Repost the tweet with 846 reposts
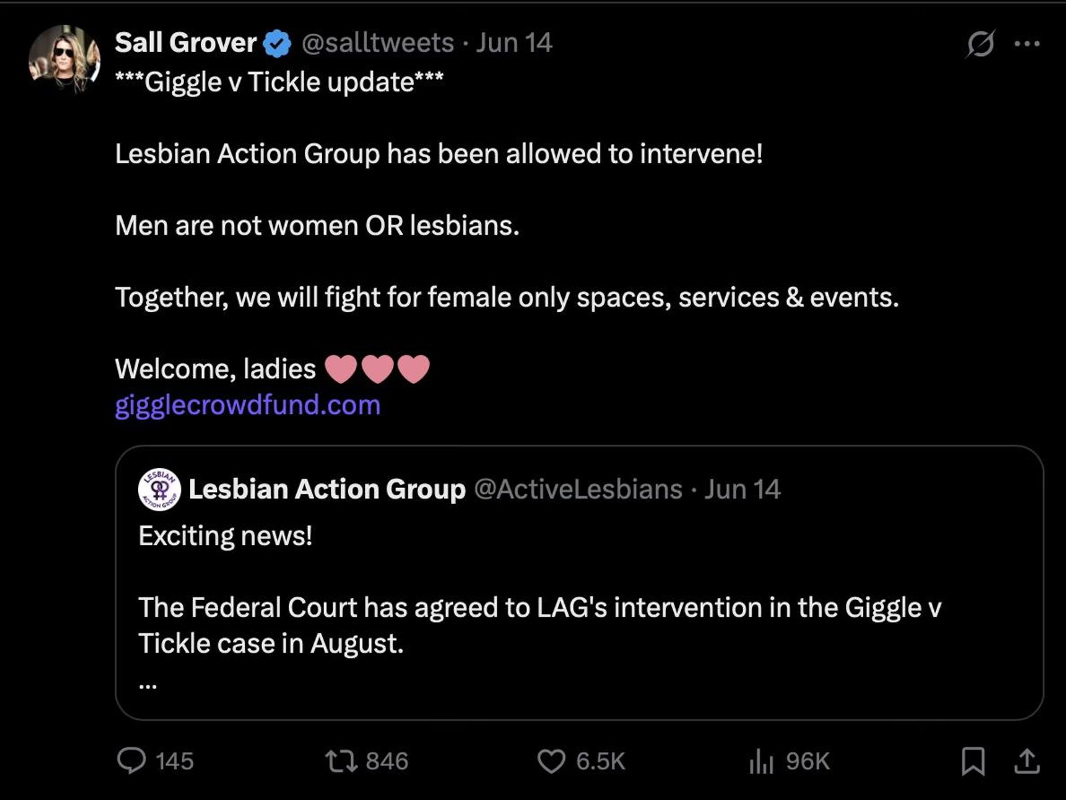 coord(342,761)
